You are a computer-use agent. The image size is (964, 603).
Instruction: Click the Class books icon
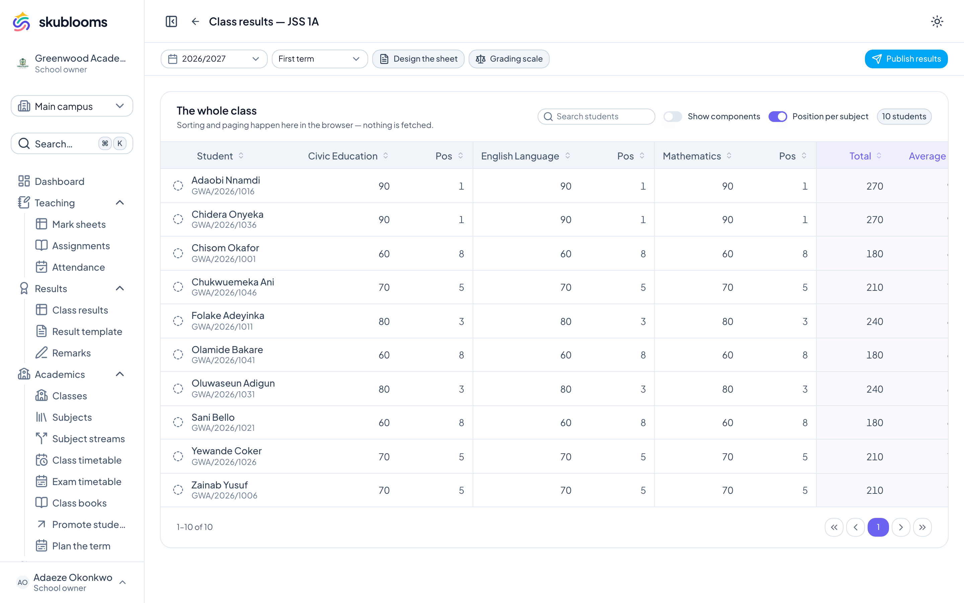point(42,503)
